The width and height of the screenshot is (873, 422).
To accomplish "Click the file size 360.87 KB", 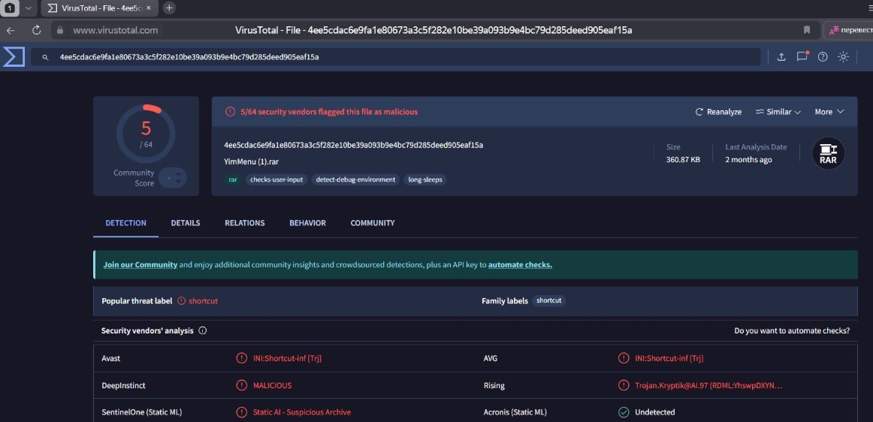I will (x=683, y=160).
